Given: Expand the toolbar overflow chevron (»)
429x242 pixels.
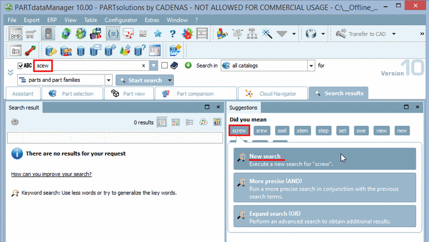Looking at the screenshot, I should coord(422,34).
